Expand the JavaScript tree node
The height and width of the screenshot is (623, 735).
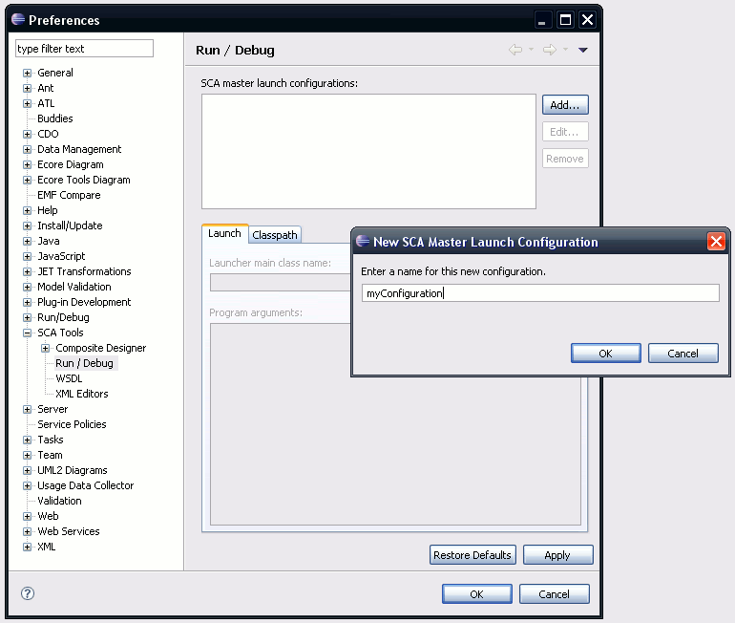tap(27, 257)
